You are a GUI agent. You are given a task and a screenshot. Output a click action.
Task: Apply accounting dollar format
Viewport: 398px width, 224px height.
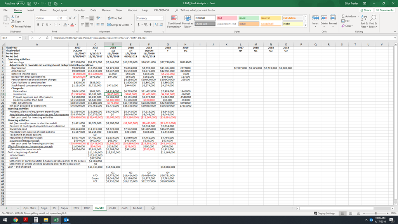tap(138, 25)
